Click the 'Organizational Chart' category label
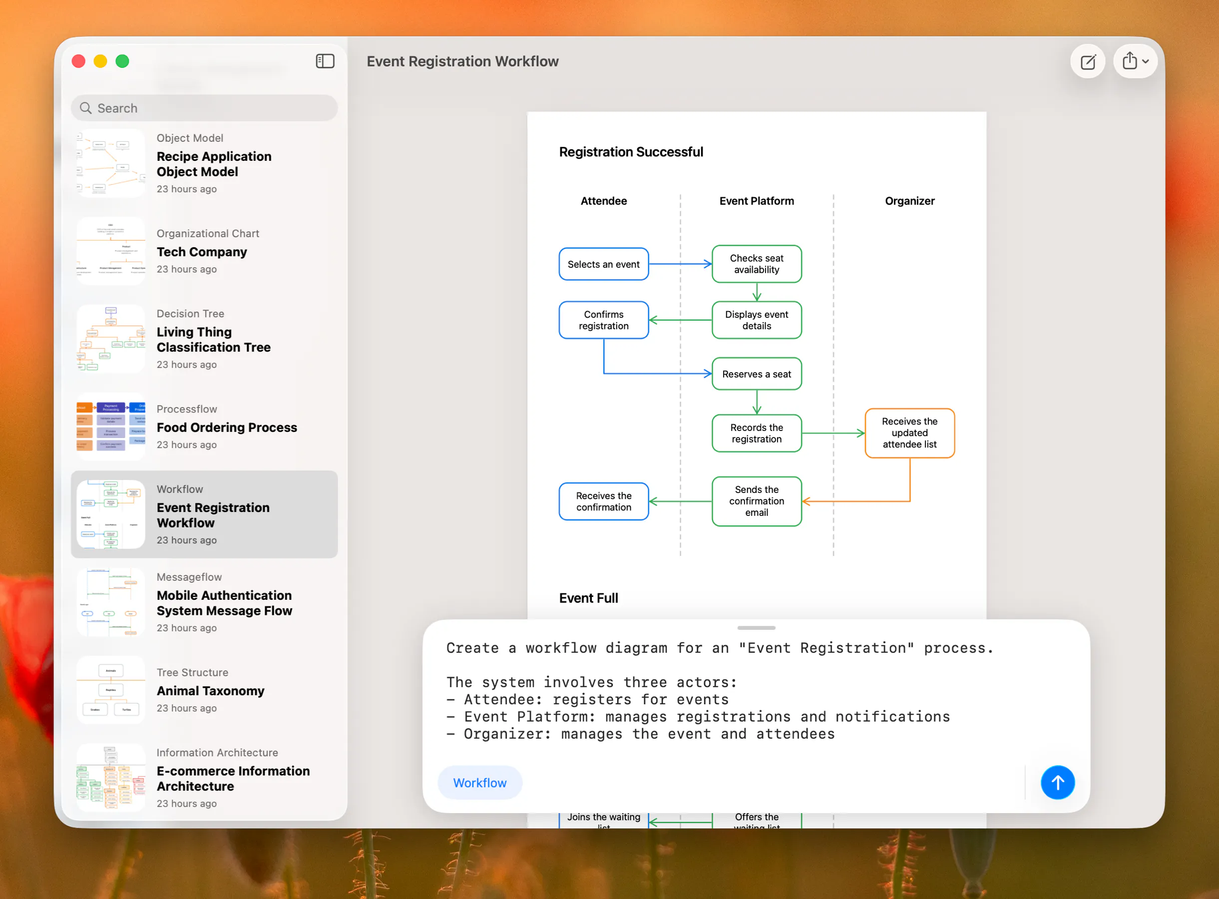Screen dimensions: 1219x899 tap(208, 233)
